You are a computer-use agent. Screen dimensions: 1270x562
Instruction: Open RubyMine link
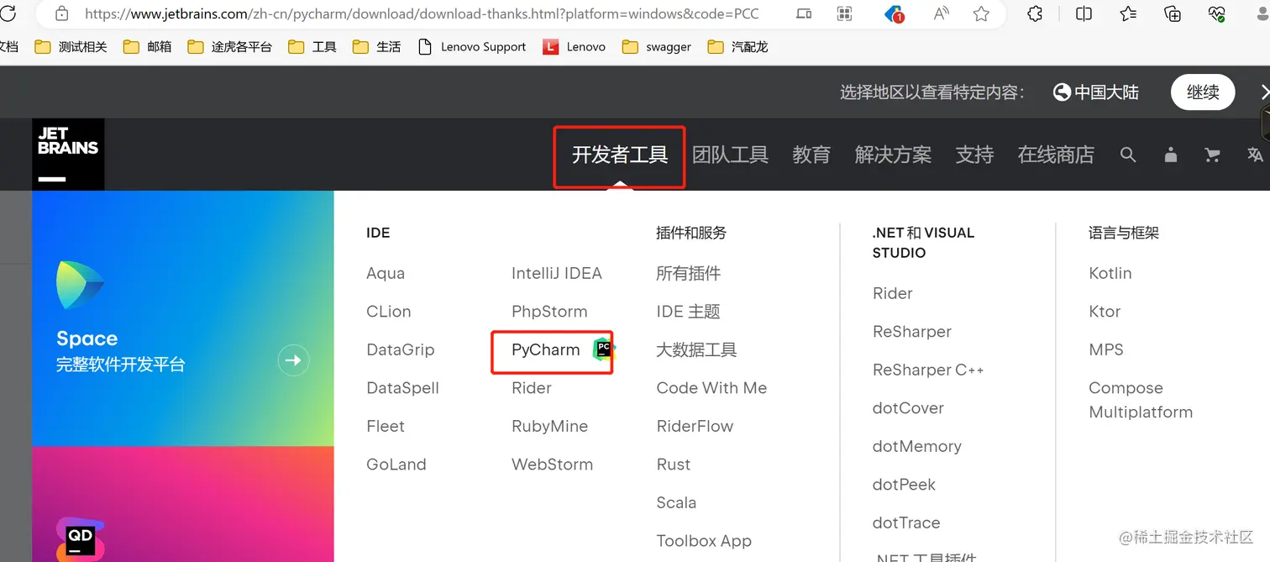(x=549, y=426)
